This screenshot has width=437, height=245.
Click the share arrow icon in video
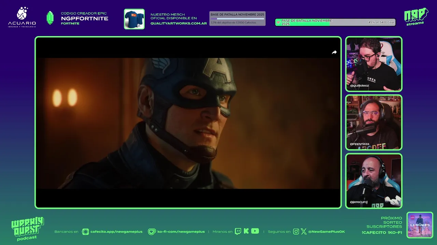coord(334,52)
